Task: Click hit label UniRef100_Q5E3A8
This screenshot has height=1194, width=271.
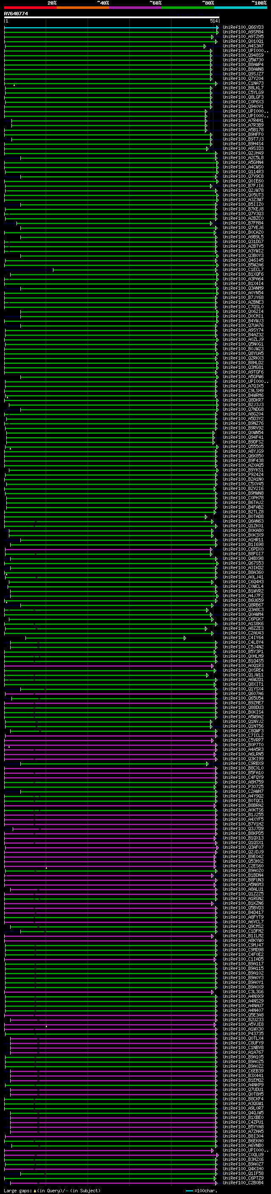Action: click(x=243, y=1014)
